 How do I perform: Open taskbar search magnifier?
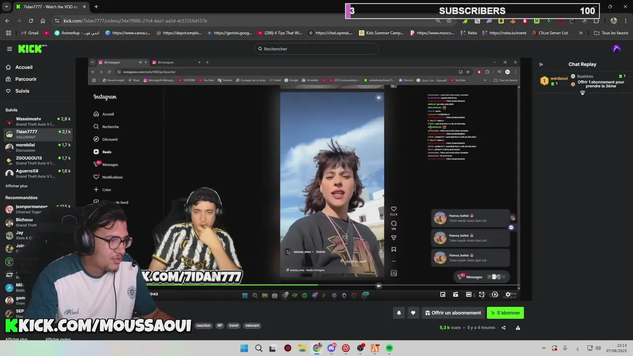click(x=259, y=348)
